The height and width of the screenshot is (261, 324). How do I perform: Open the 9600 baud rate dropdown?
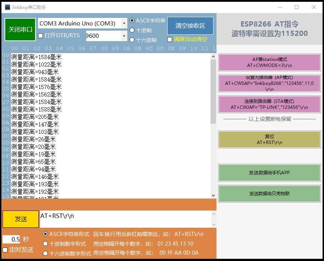[125, 36]
